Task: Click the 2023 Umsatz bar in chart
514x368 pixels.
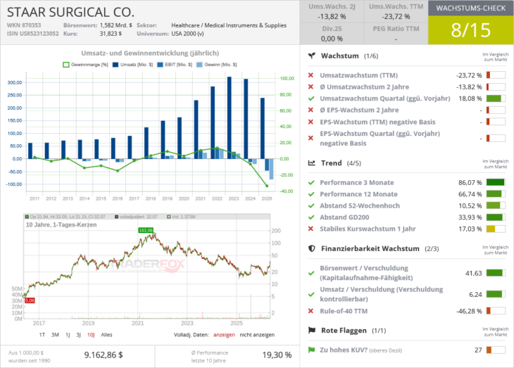Action: pyautogui.click(x=230, y=118)
